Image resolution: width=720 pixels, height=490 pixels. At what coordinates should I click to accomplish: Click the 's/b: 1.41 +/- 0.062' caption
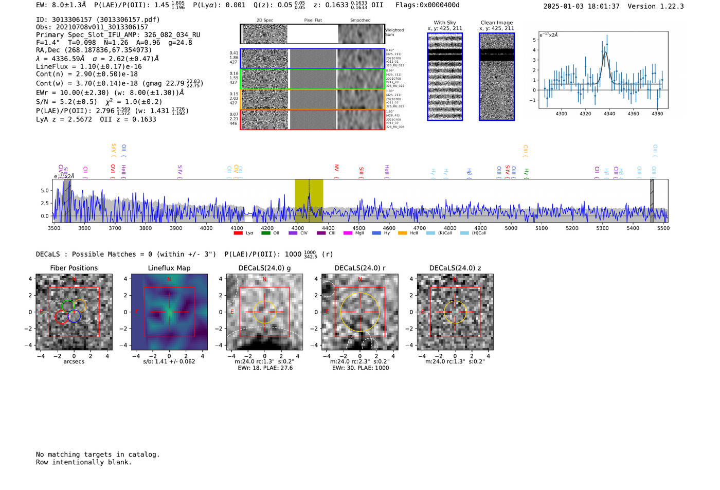169,361
